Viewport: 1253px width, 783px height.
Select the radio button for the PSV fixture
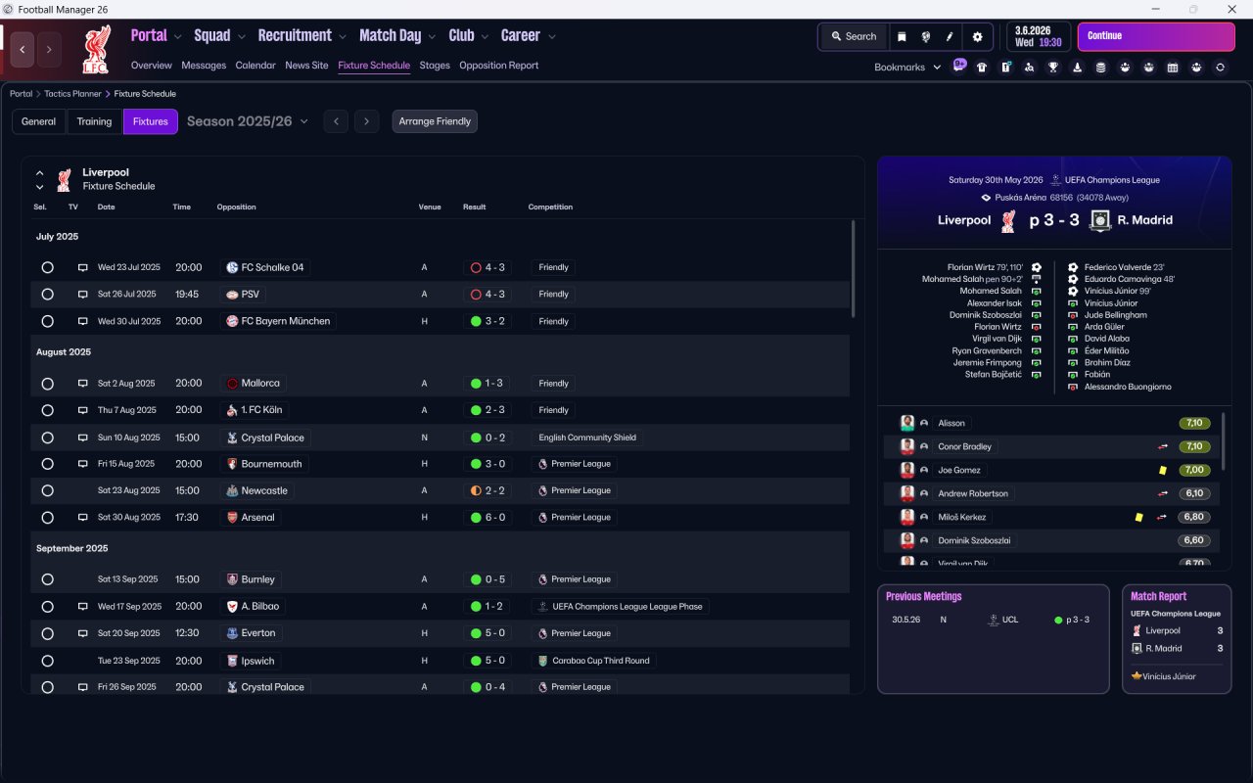(x=47, y=294)
